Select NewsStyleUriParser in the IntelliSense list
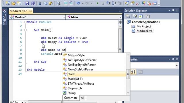This screenshot has width=184, height=103. coord(94,69)
